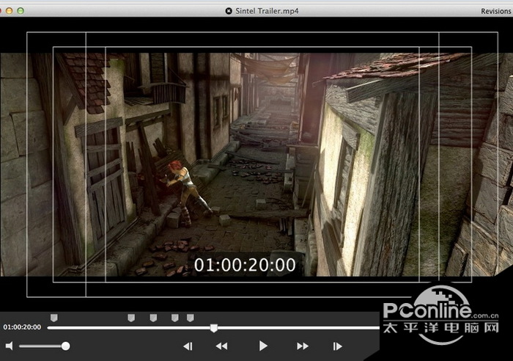Image resolution: width=513 pixels, height=361 pixels.
Task: Select the fourth timeline marker
Action: pos(175,318)
